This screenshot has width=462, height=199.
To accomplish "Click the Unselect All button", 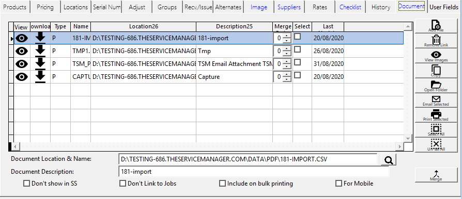I will (436, 145).
